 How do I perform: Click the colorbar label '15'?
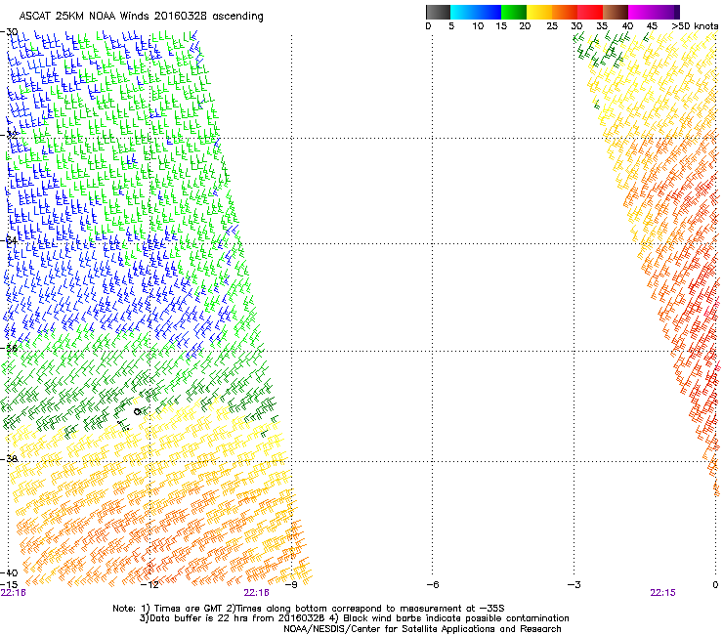click(x=501, y=26)
